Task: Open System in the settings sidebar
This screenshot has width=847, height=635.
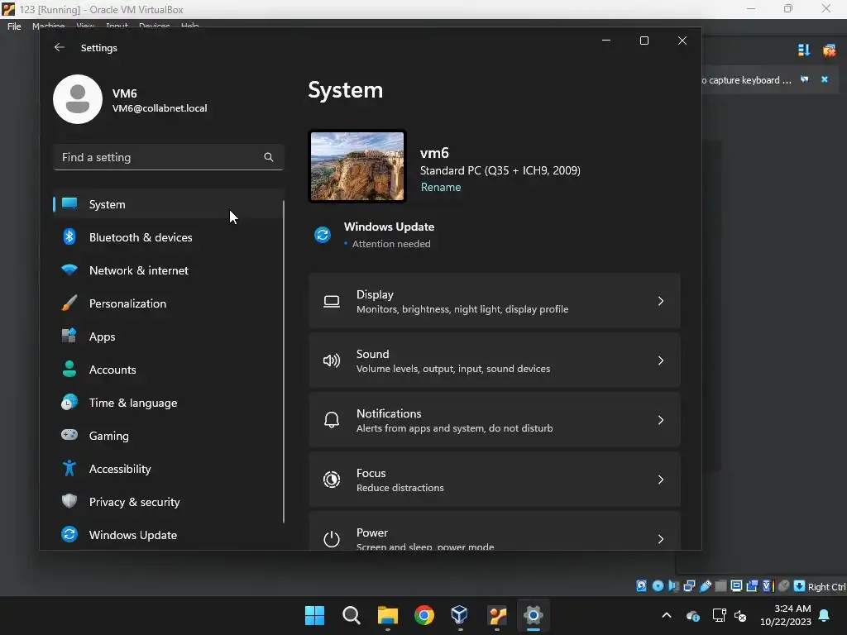Action: tap(168, 204)
